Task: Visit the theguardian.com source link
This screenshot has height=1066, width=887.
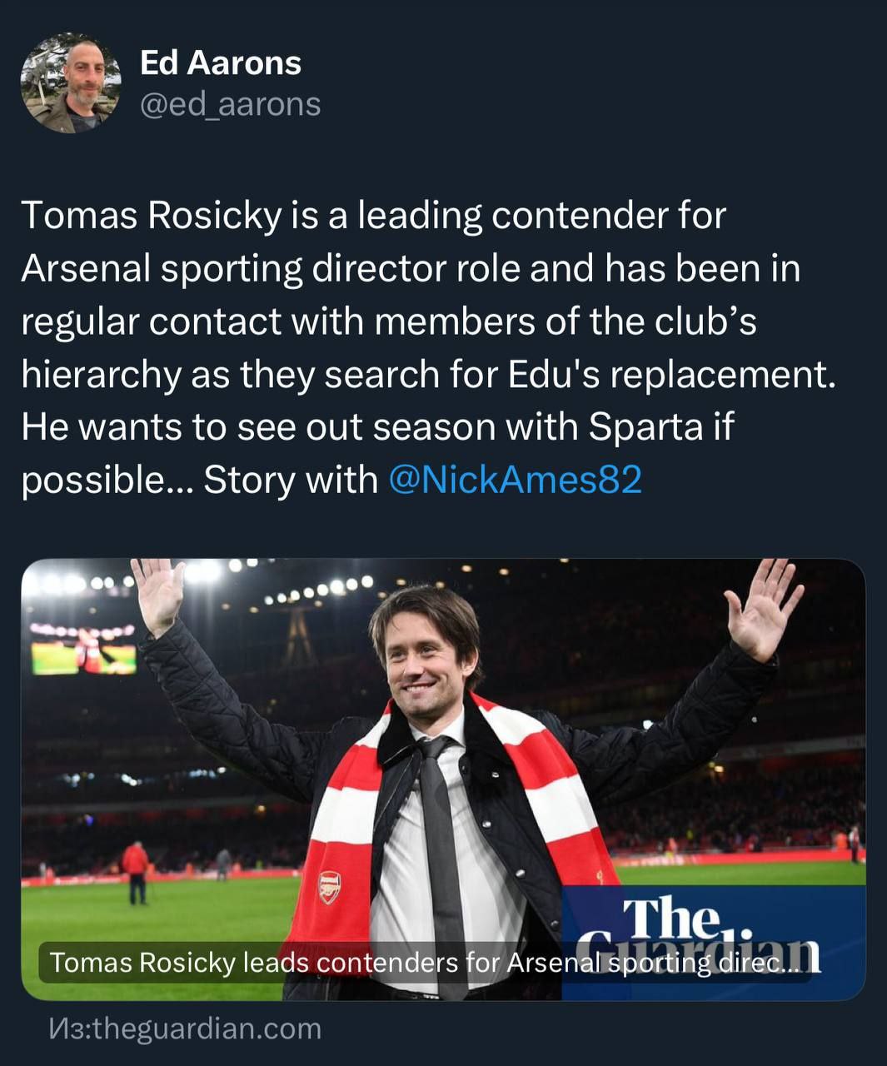Action: pos(185,1029)
